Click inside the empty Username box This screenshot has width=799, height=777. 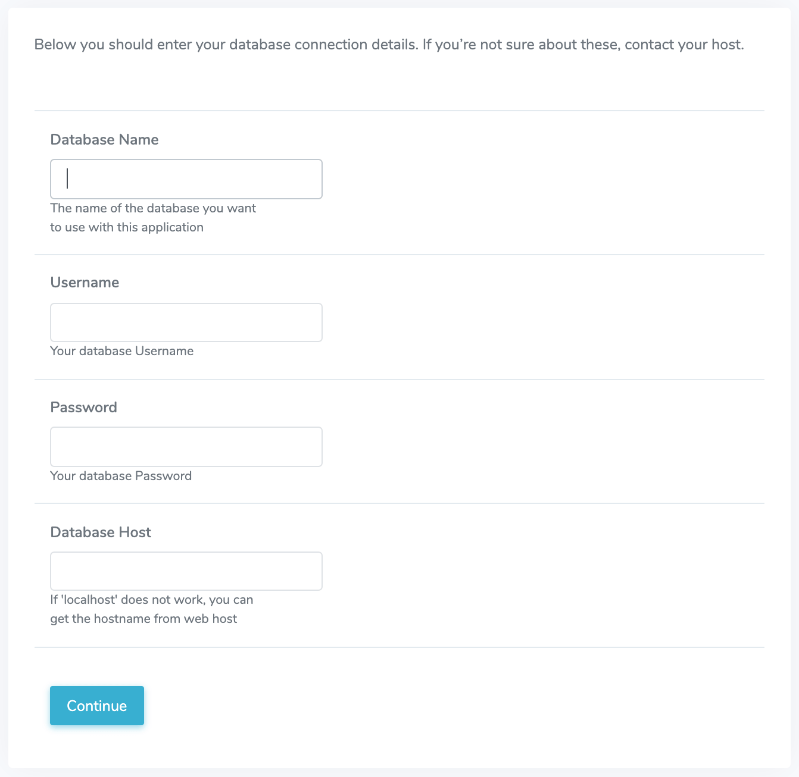[x=186, y=322]
